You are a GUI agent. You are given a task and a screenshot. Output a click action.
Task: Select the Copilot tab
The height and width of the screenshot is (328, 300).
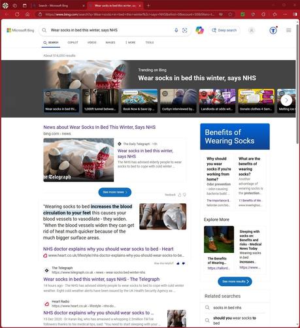(x=73, y=42)
